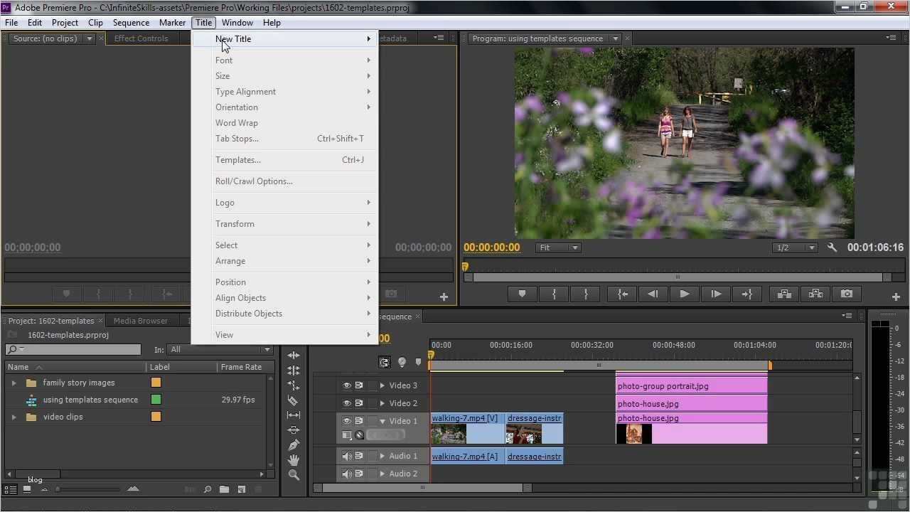Collapse the Video 1 track header triangle

tap(383, 420)
